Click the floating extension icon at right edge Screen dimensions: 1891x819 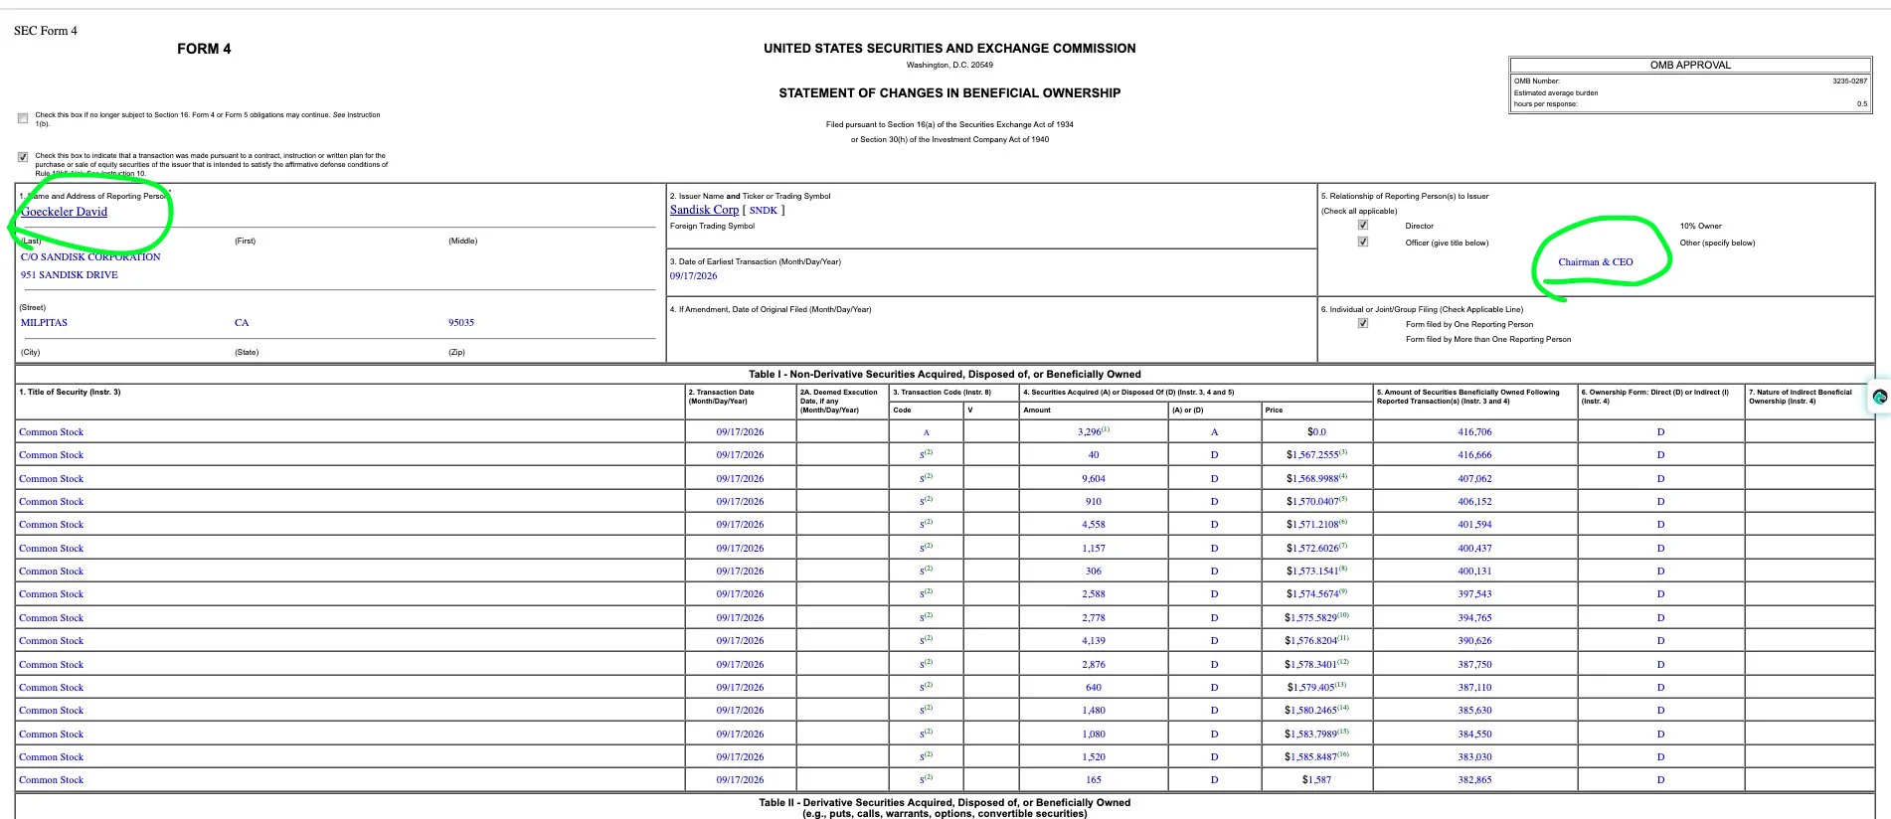coord(1880,397)
